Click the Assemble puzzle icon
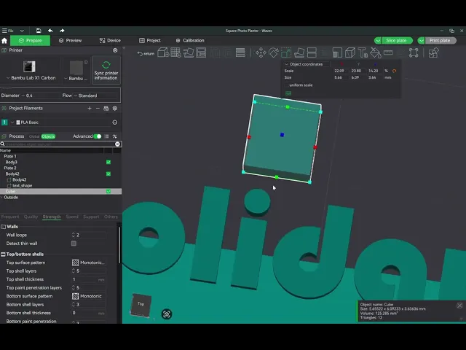 [x=434, y=52]
